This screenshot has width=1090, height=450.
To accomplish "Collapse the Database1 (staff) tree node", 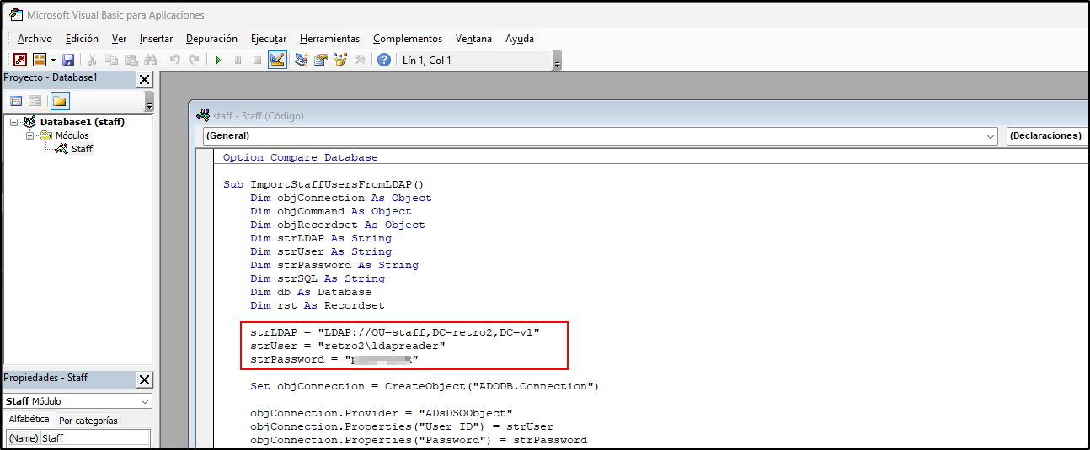I will (14, 122).
